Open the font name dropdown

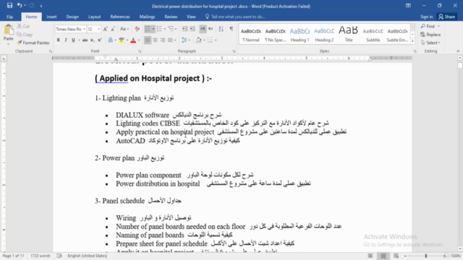[84, 29]
